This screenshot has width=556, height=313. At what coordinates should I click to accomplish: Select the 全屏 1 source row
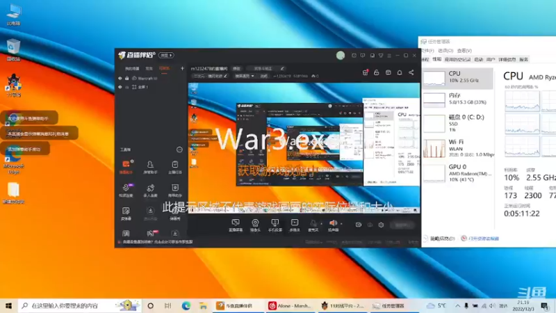pyautogui.click(x=151, y=87)
